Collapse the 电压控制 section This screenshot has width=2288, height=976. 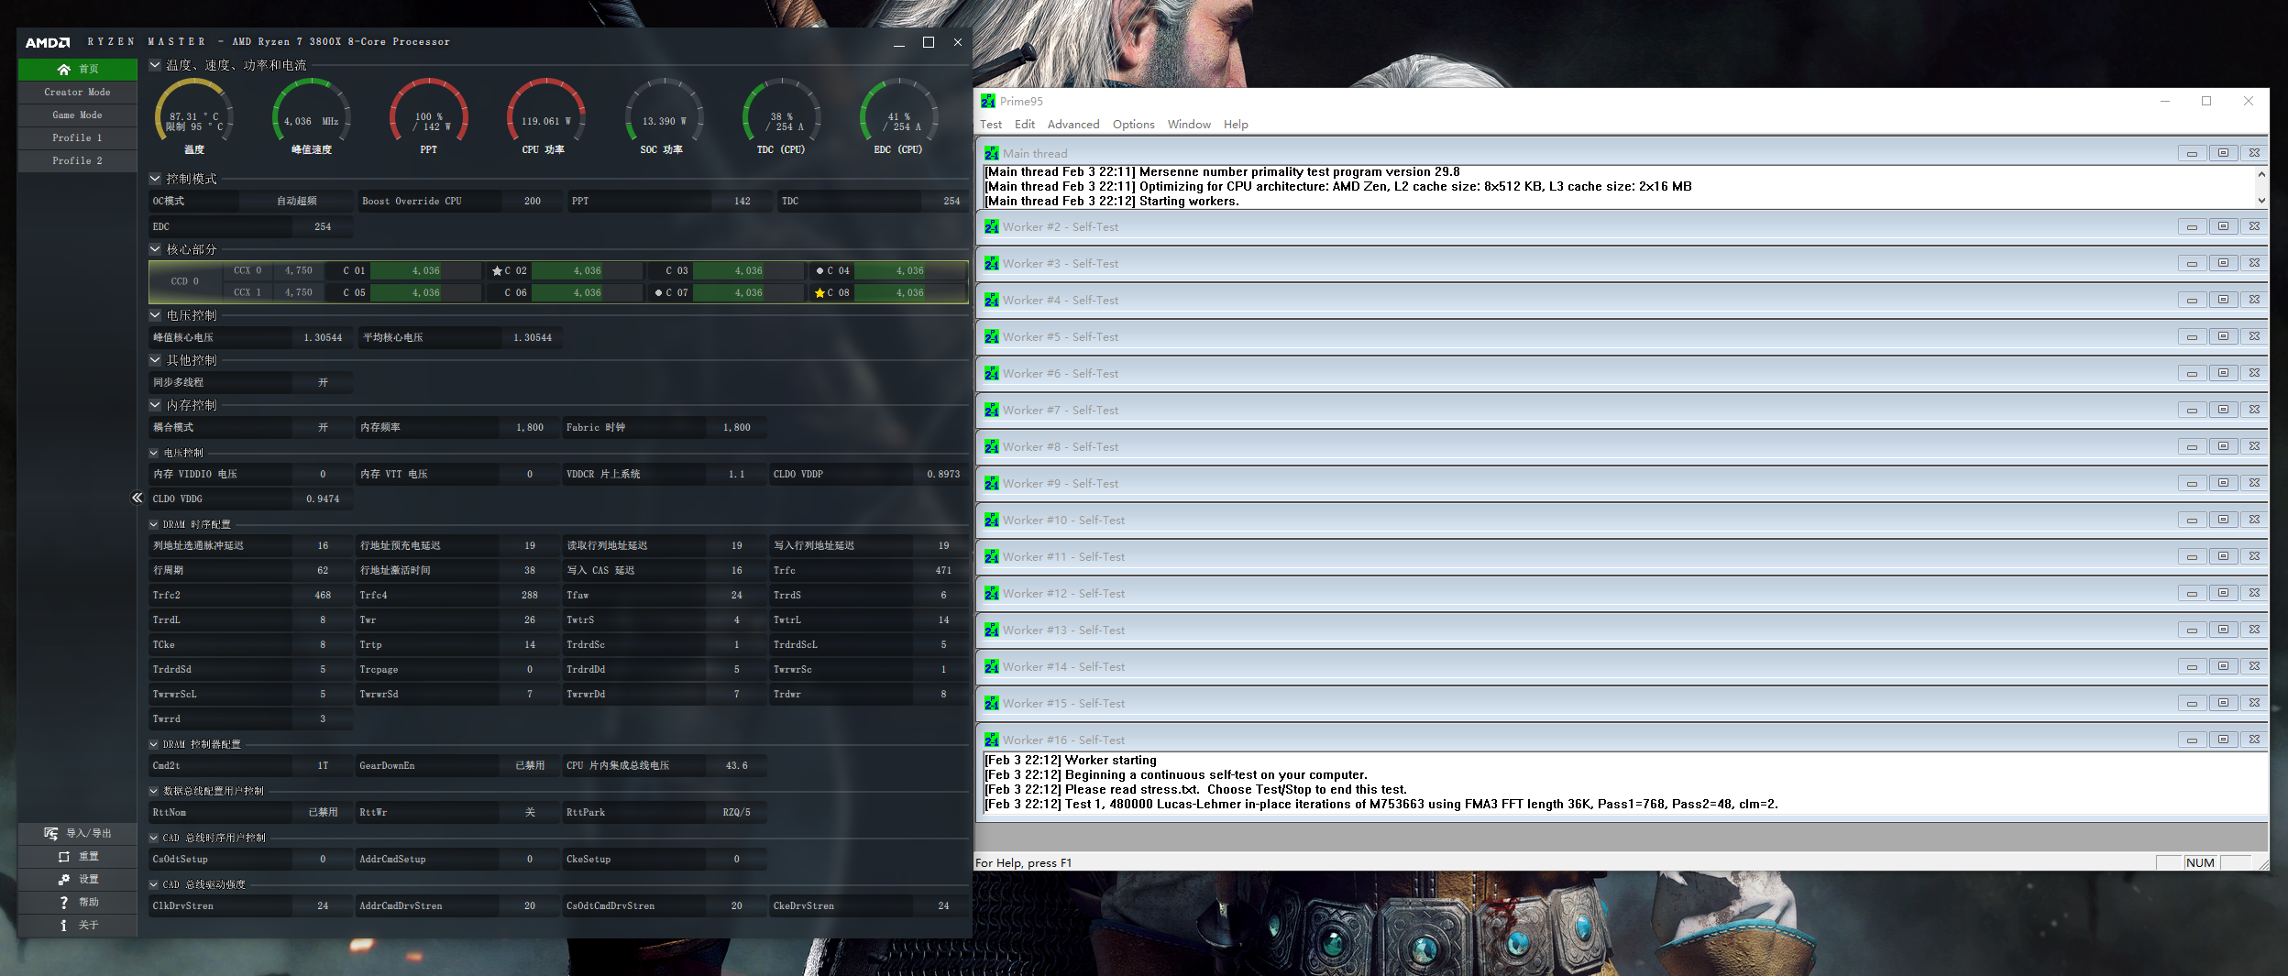click(155, 315)
